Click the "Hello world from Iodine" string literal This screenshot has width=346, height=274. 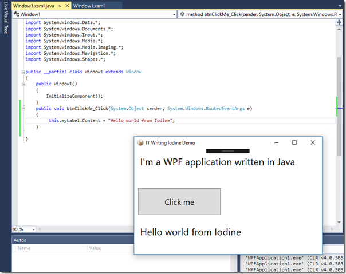tap(140, 121)
